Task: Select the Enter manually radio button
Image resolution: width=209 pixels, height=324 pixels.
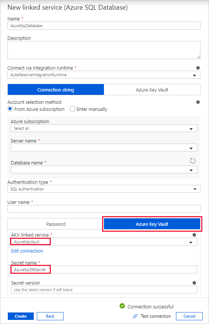Action: tap(72, 109)
